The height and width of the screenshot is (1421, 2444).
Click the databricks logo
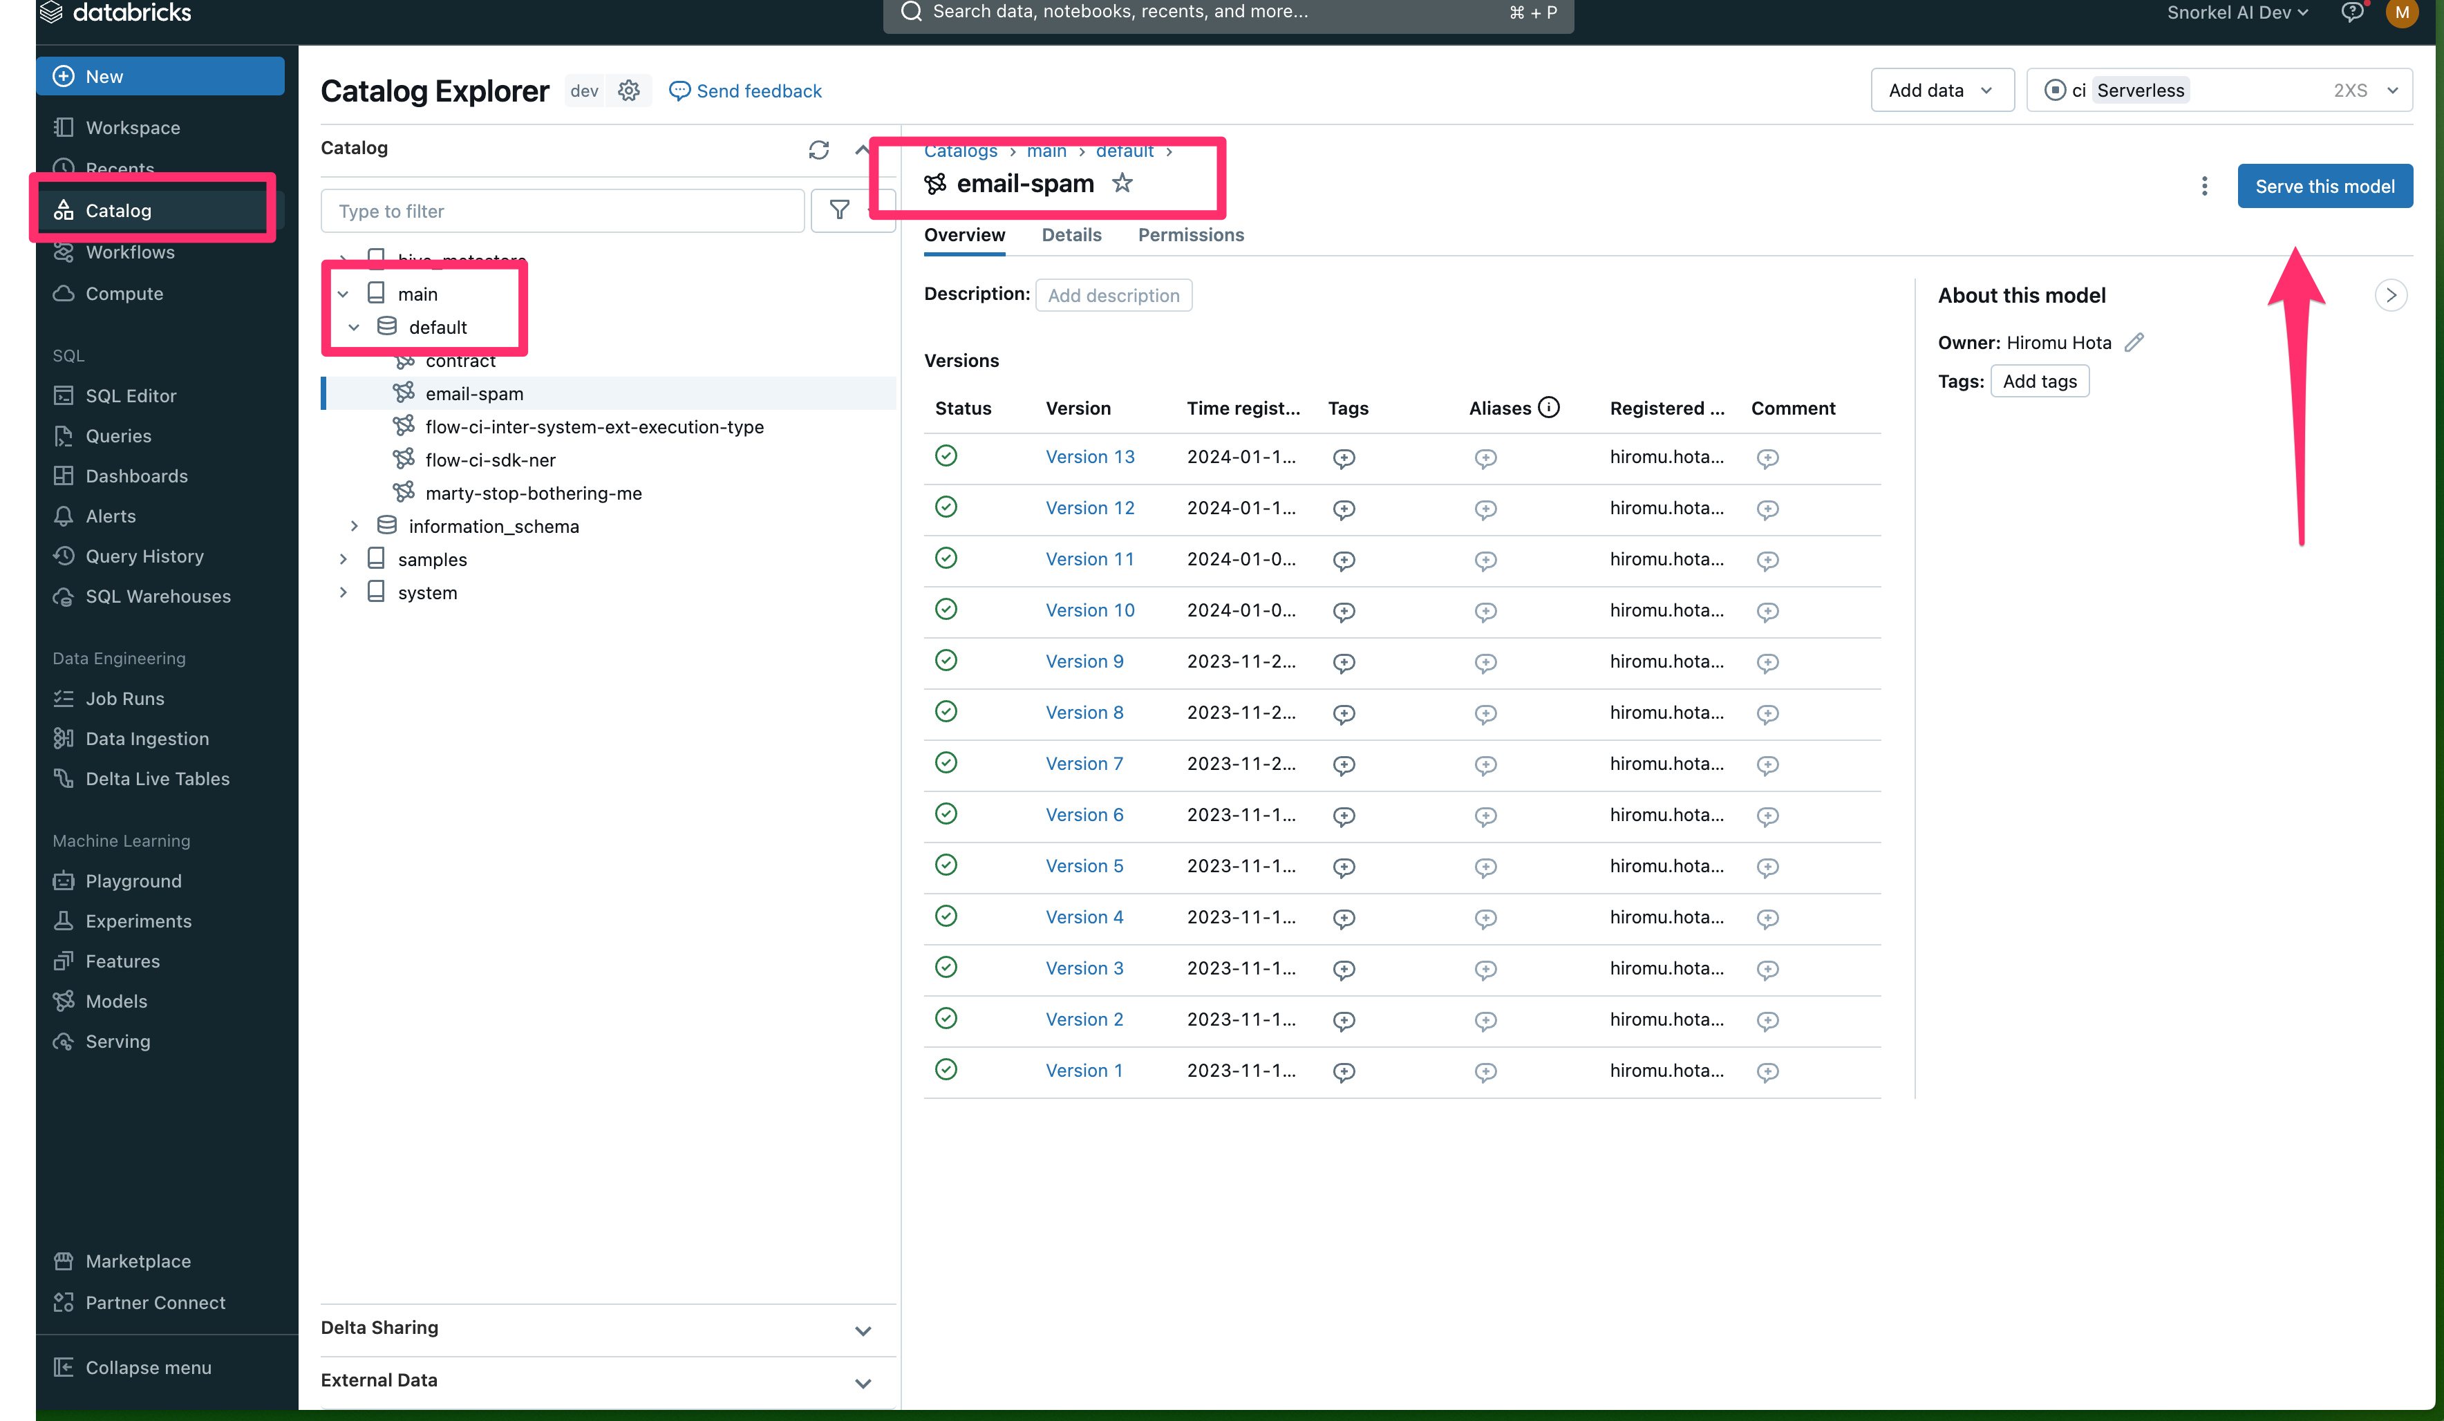pyautogui.click(x=116, y=12)
